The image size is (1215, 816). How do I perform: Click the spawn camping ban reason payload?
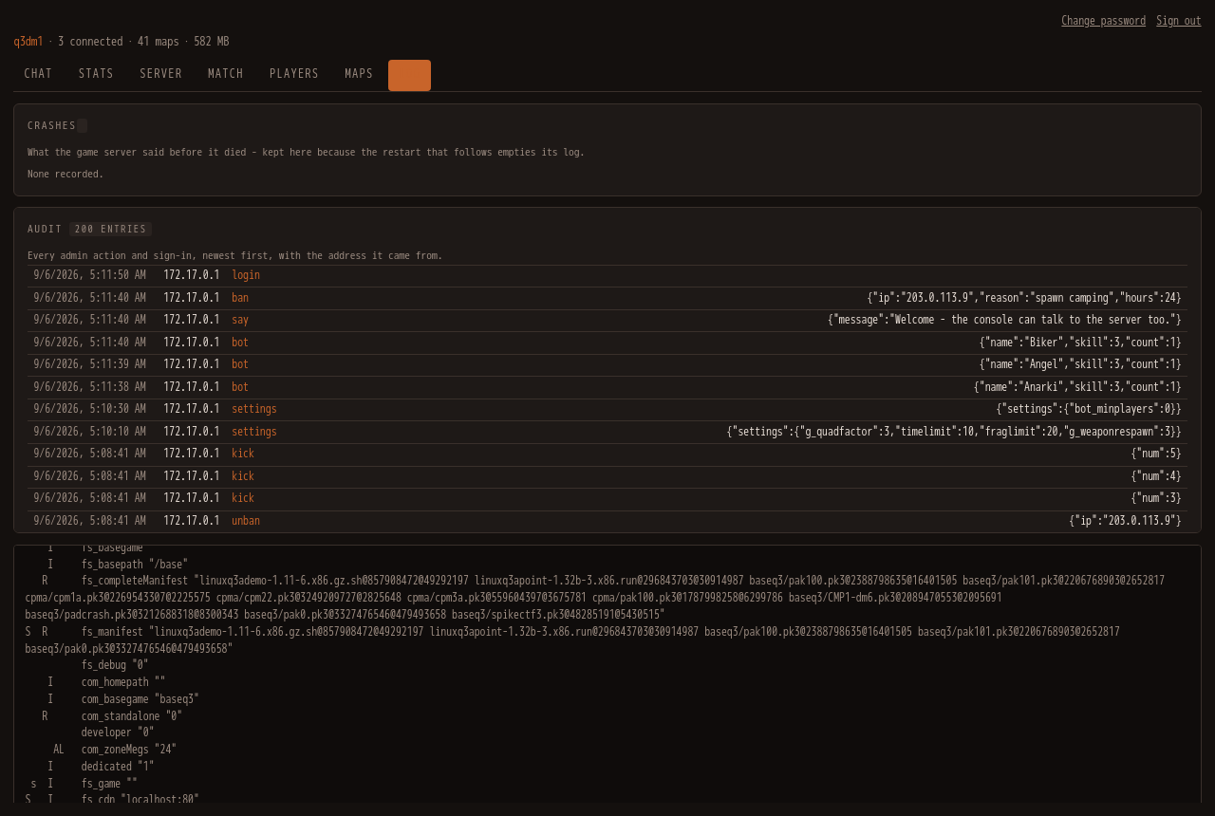(x=1024, y=298)
